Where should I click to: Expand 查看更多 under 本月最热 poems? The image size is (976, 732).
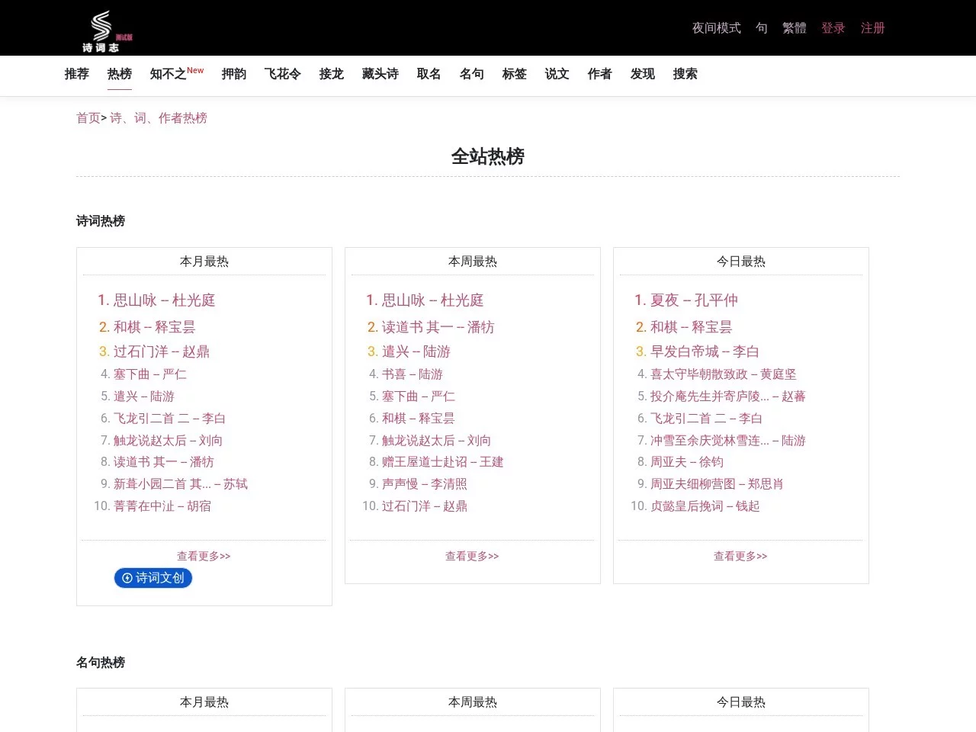204,557
